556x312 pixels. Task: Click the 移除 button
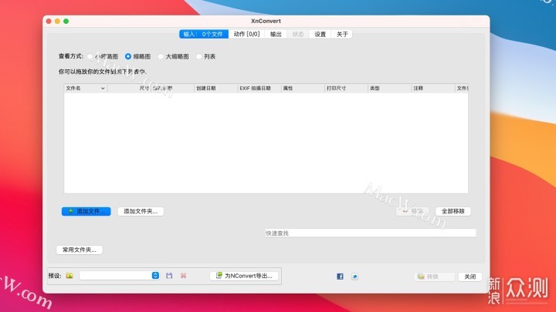(412, 211)
